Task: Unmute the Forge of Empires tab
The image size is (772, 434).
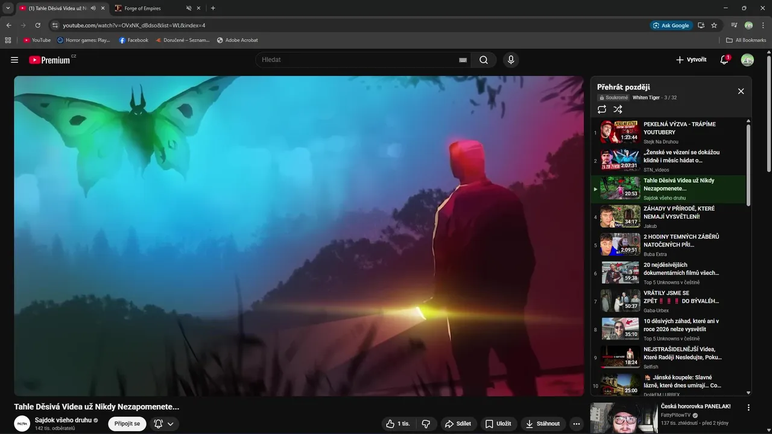Action: click(189, 8)
